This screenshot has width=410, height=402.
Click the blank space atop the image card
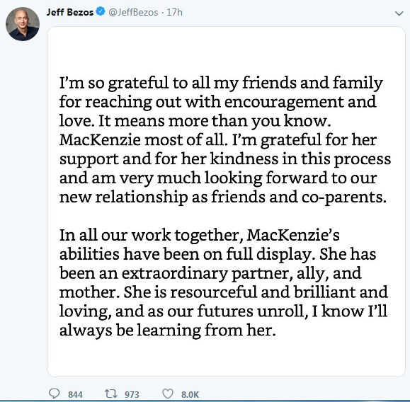coord(226,50)
